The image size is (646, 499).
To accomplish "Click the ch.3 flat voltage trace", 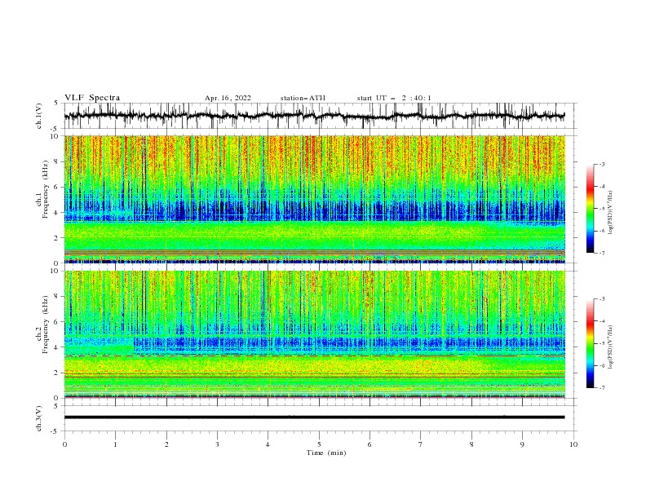I will pyautogui.click(x=314, y=417).
